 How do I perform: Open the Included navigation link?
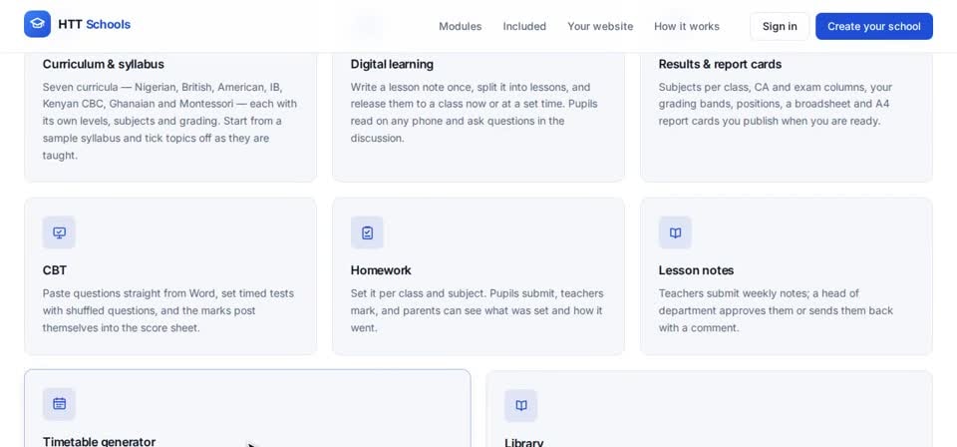pos(524,26)
